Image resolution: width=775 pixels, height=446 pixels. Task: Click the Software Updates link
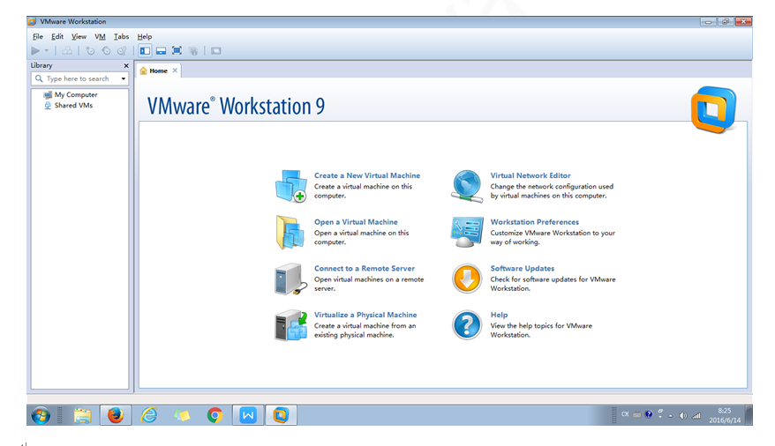(x=522, y=268)
